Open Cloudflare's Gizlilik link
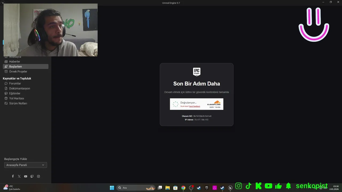The height and width of the screenshot is (192, 342). point(211,107)
